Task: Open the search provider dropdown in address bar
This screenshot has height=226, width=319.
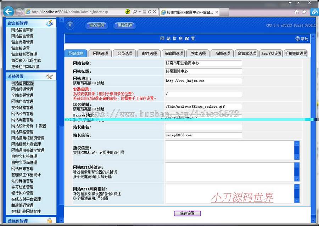Action: click(x=139, y=11)
